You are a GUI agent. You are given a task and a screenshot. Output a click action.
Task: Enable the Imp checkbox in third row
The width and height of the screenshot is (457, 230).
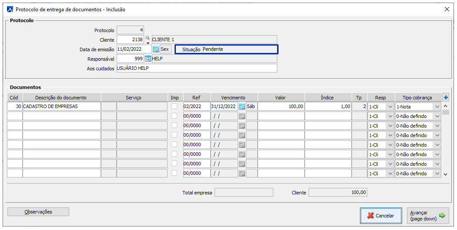point(174,125)
